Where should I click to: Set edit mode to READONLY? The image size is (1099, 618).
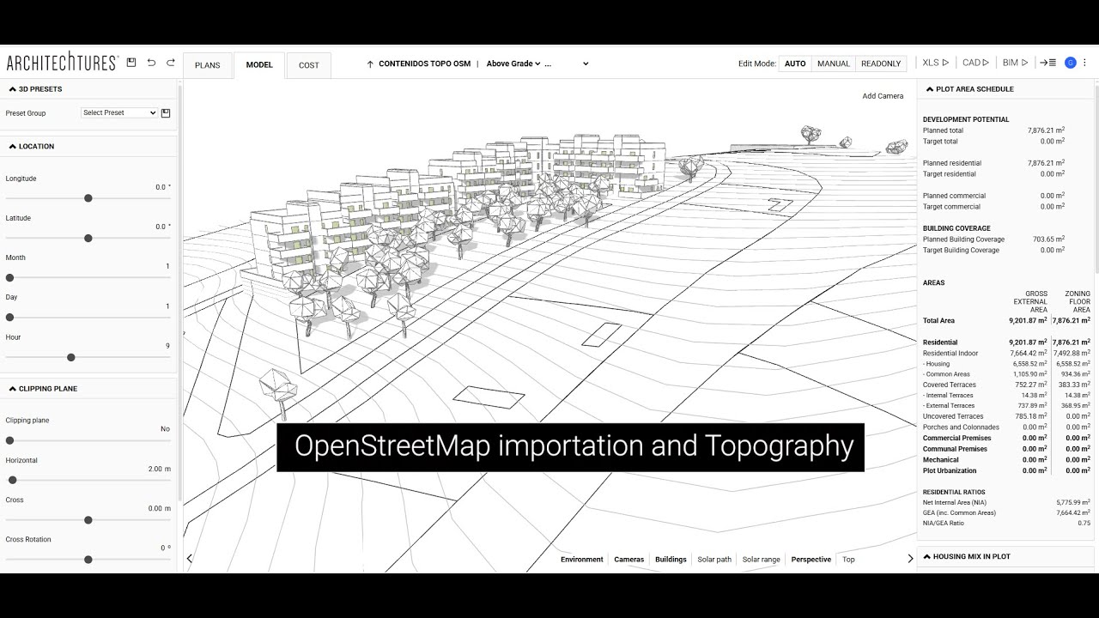(x=881, y=64)
